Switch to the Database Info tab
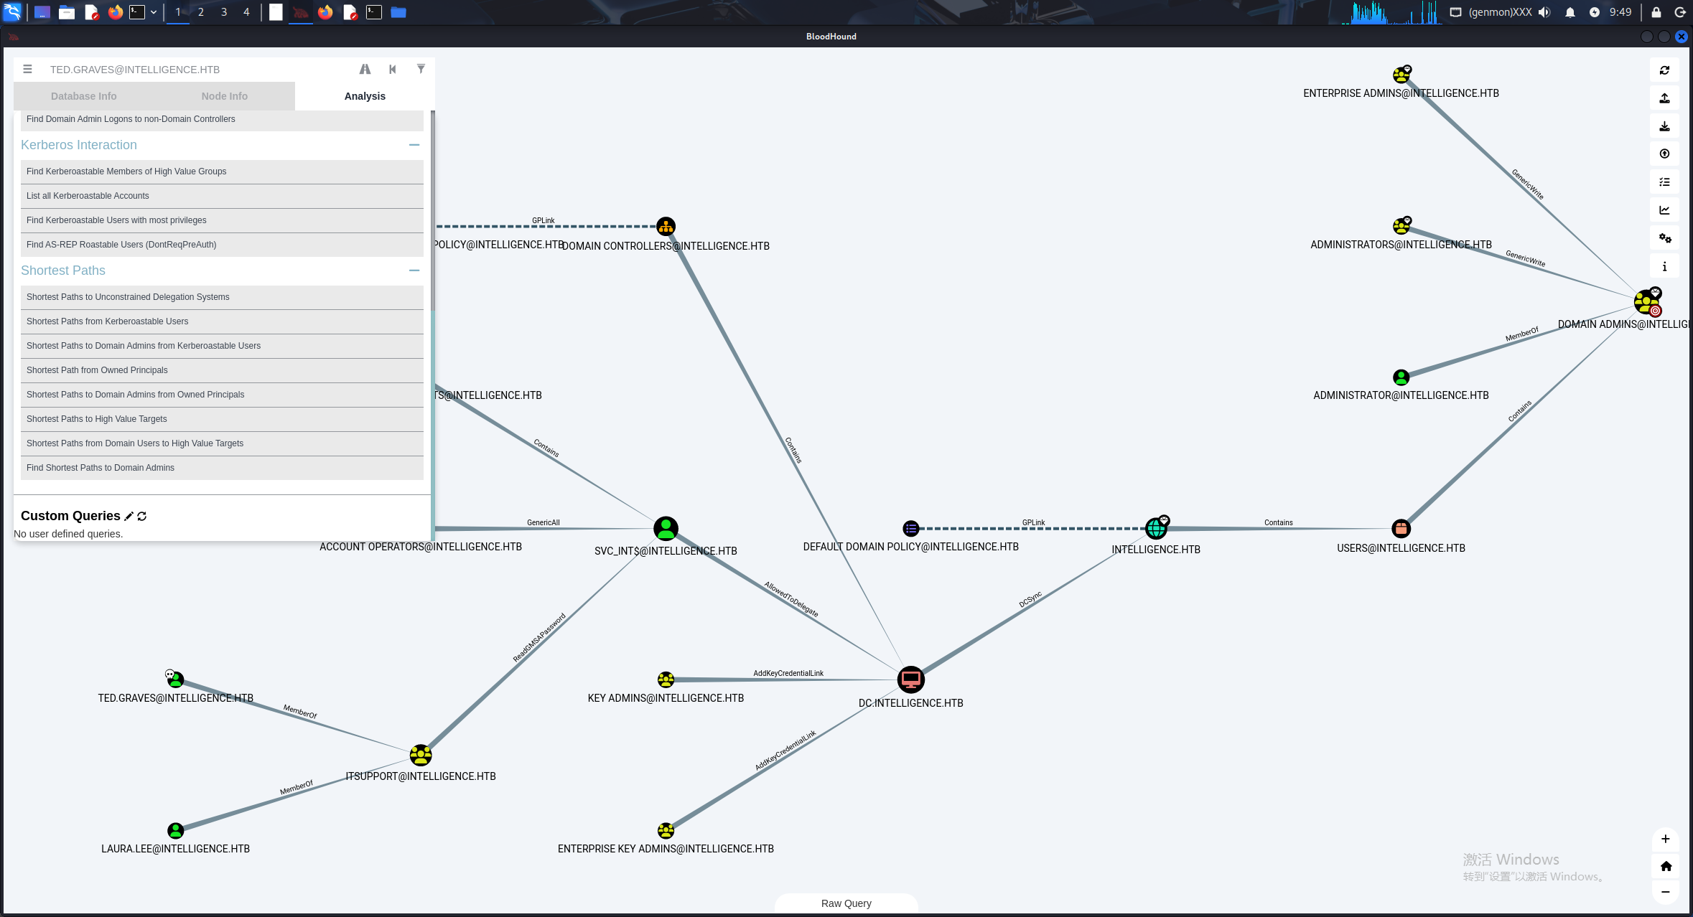Viewport: 1693px width, 917px height. coord(84,96)
